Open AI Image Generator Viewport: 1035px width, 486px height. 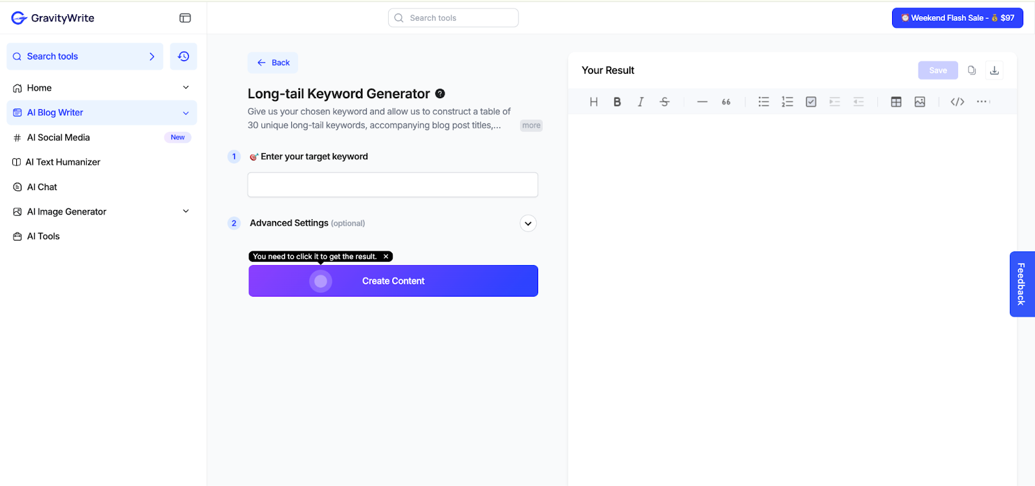(67, 211)
